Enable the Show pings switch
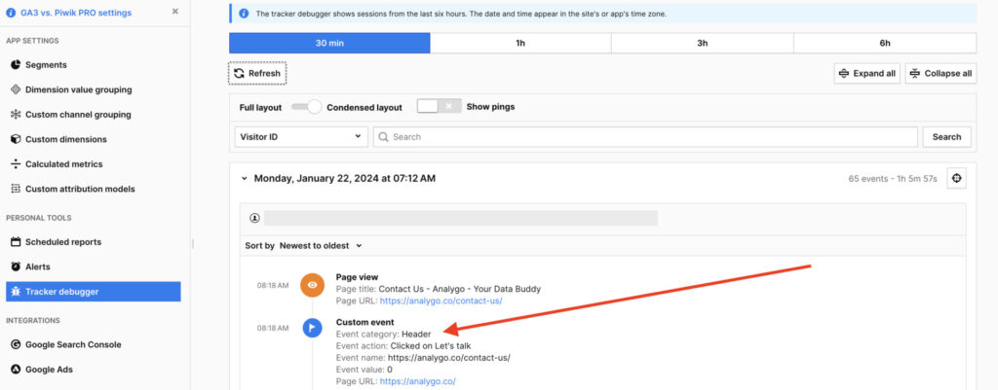The height and width of the screenshot is (390, 998). [x=438, y=106]
